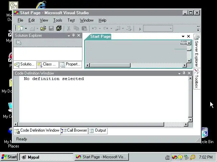Click 'No definition selected' text
The height and width of the screenshot is (162, 217).
pos(54,79)
